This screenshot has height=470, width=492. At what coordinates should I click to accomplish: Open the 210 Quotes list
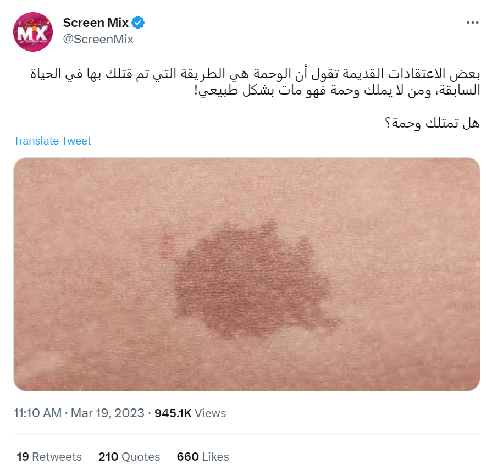click(x=129, y=456)
